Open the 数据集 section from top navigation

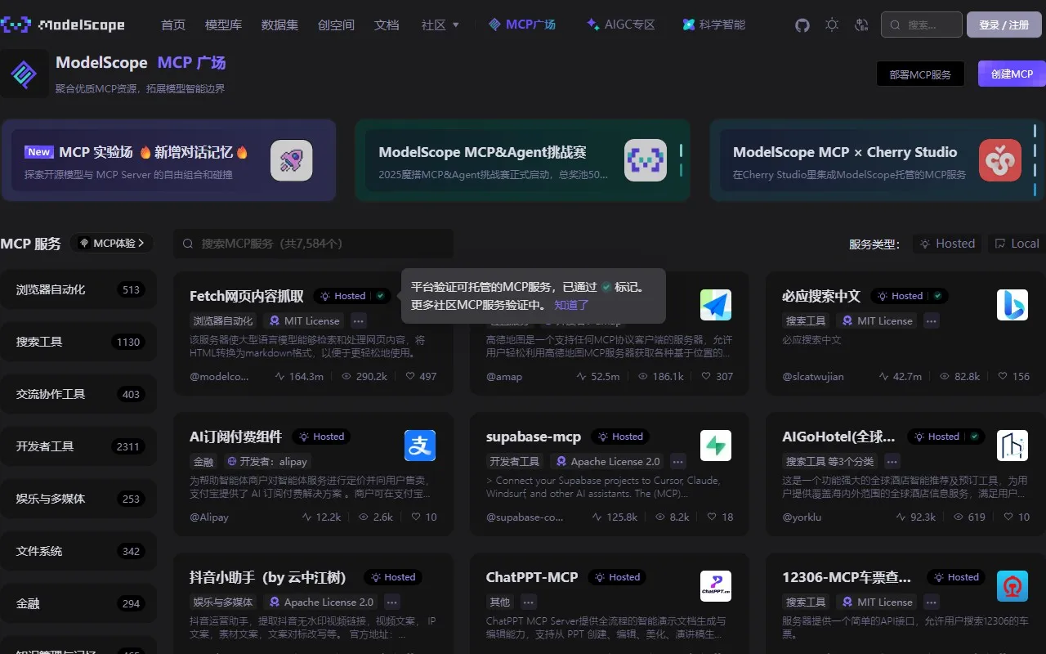tap(279, 25)
